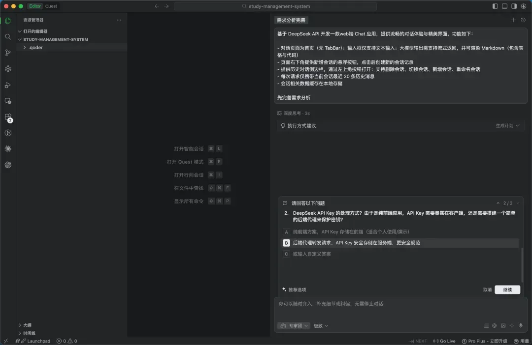Expand the 大纲 outline section
This screenshot has height=345, width=532.
(x=27, y=325)
